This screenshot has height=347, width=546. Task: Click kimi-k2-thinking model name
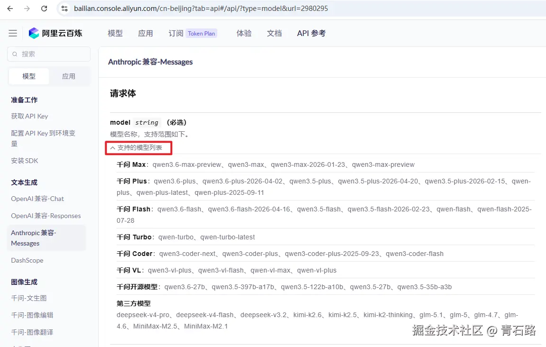coord(388,315)
